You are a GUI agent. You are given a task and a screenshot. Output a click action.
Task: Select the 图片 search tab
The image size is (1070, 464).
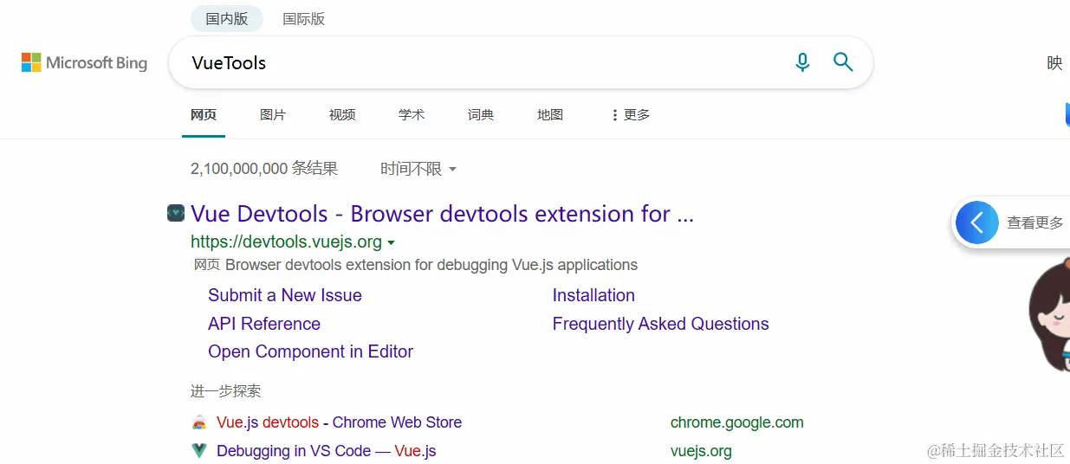point(273,114)
